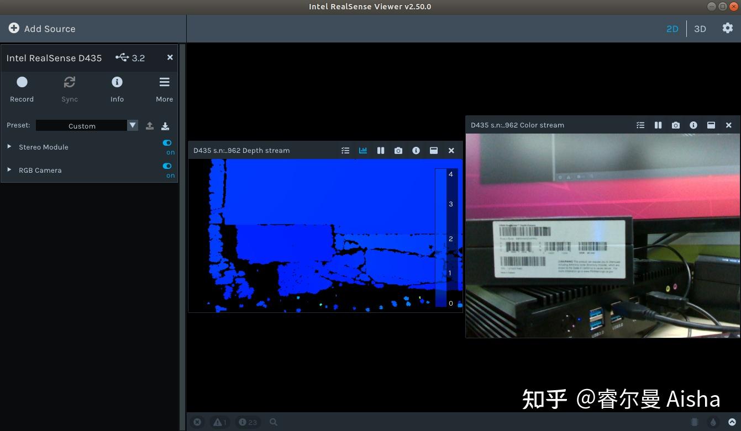Click the Add Source button
This screenshot has height=431, width=741.
click(41, 29)
